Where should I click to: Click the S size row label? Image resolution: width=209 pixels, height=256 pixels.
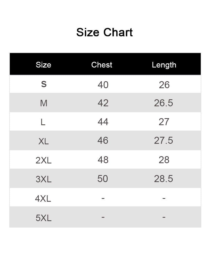point(44,84)
